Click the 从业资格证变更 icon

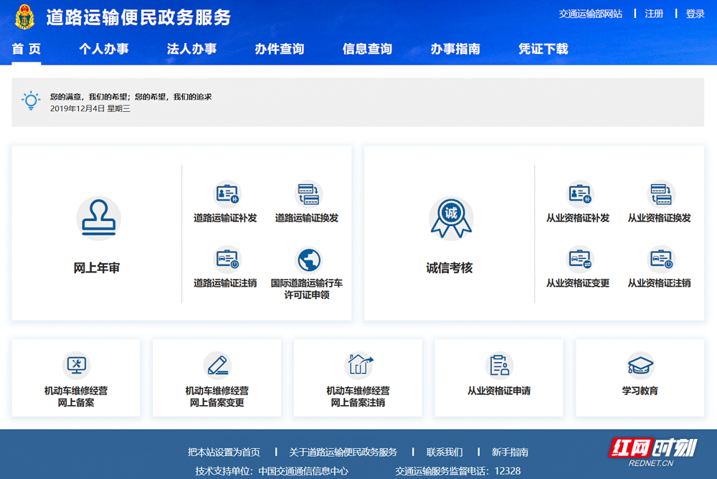pos(580,259)
